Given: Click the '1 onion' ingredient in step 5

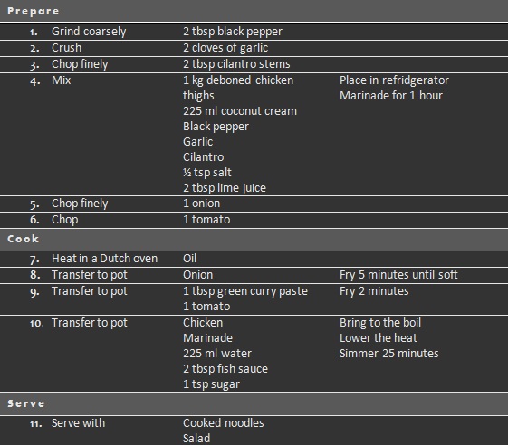Looking at the screenshot, I should tap(202, 204).
